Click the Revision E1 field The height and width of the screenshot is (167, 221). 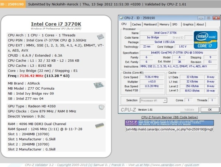pos(210,62)
